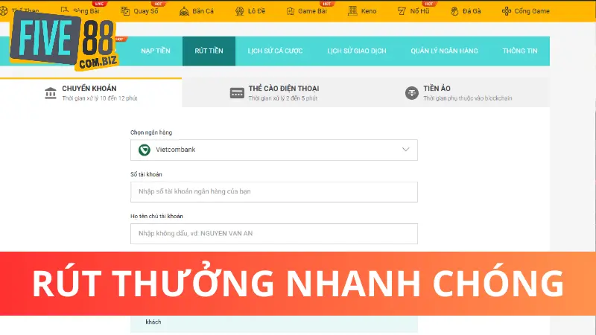Image resolution: width=596 pixels, height=335 pixels.
Task: Open the Nổ Hũ slot icon
Action: click(402, 11)
